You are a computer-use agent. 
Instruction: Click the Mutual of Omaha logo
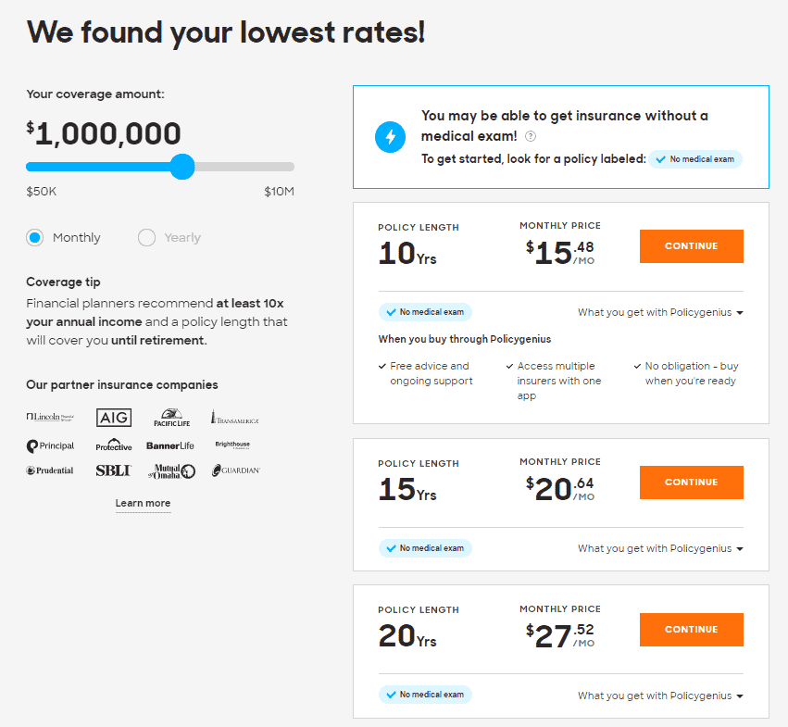pyautogui.click(x=172, y=470)
